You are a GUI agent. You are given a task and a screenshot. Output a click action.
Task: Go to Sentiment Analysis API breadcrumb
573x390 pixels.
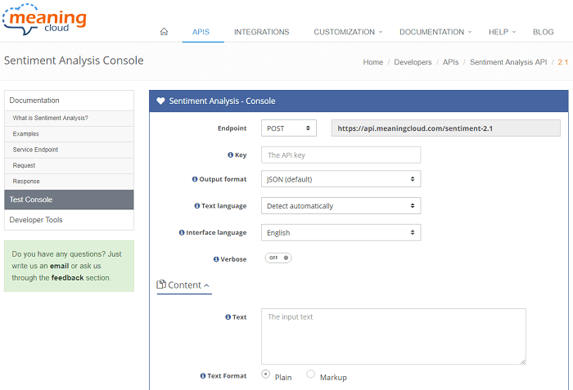coord(508,62)
